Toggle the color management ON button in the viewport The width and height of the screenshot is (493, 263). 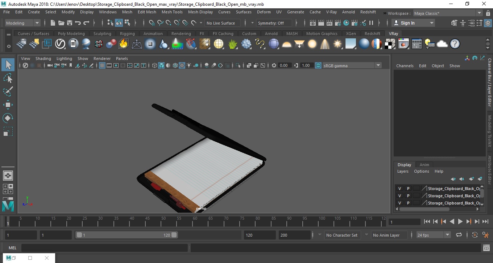tap(318, 65)
